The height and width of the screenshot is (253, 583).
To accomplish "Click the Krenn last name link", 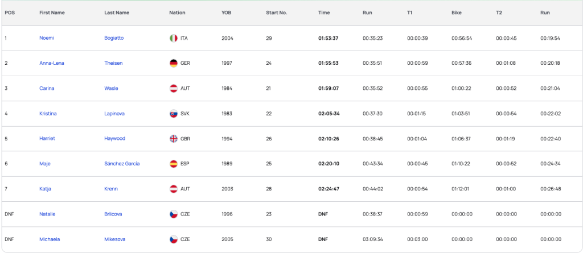I will click(x=111, y=189).
